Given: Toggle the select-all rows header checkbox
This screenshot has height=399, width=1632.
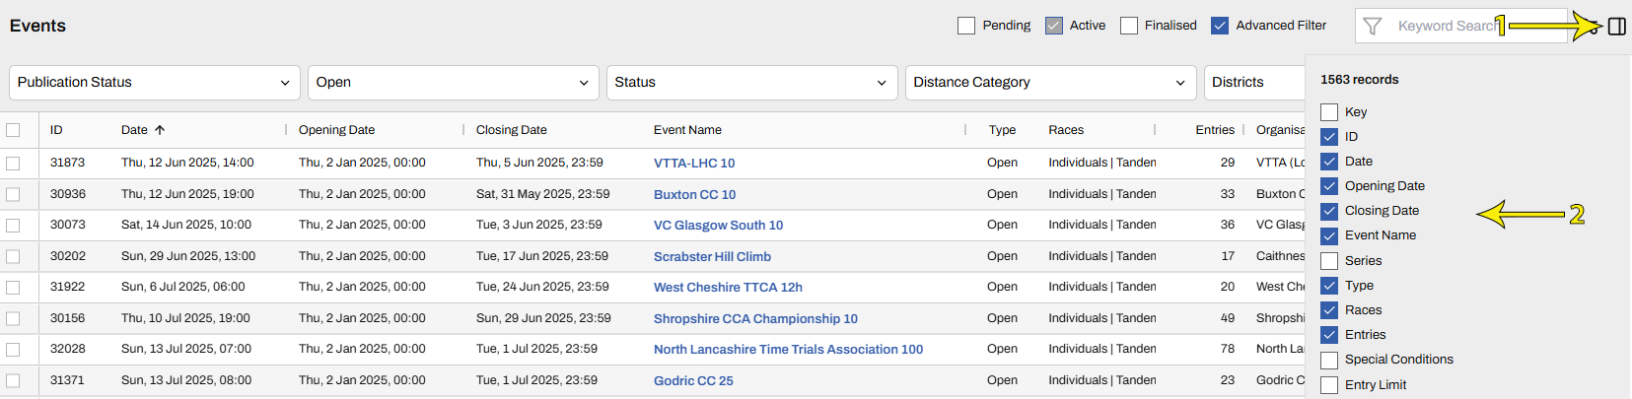Looking at the screenshot, I should click(x=13, y=130).
